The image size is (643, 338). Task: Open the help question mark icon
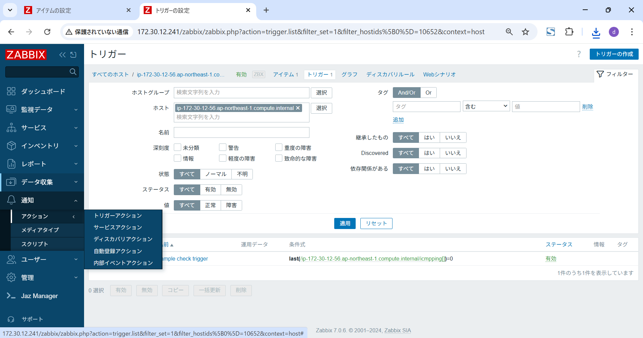(x=579, y=54)
